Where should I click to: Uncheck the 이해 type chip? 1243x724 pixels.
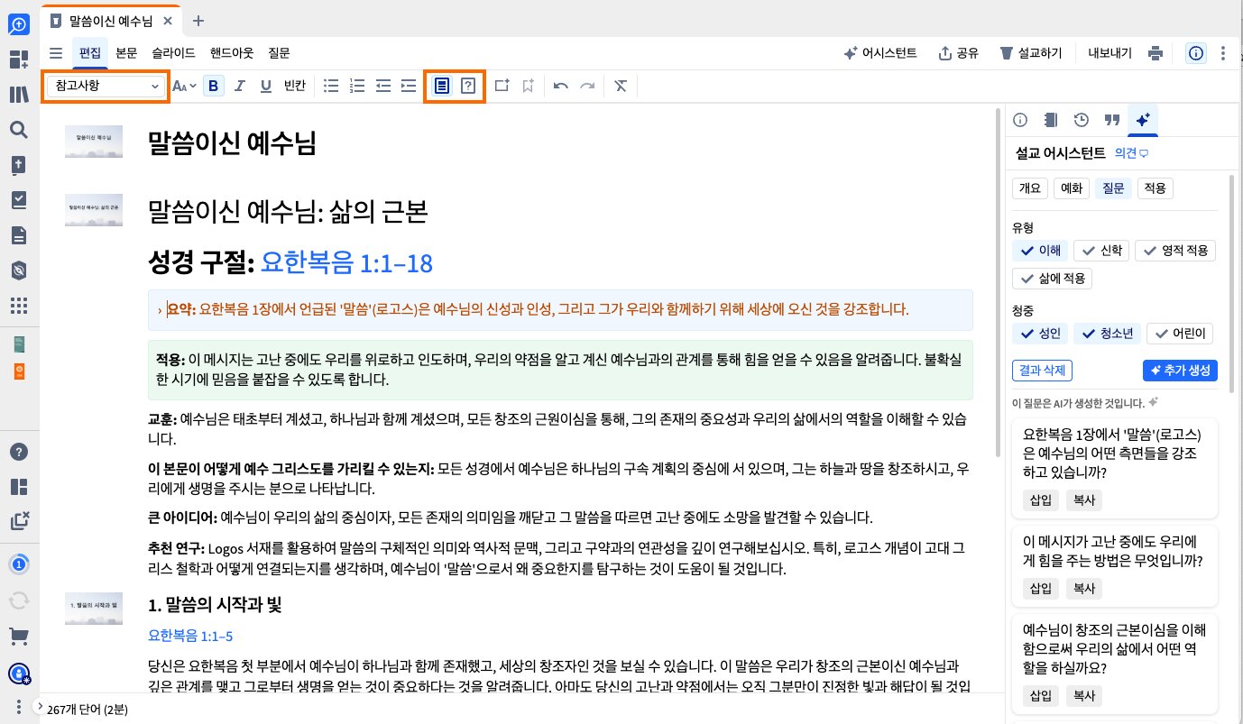[1041, 251]
